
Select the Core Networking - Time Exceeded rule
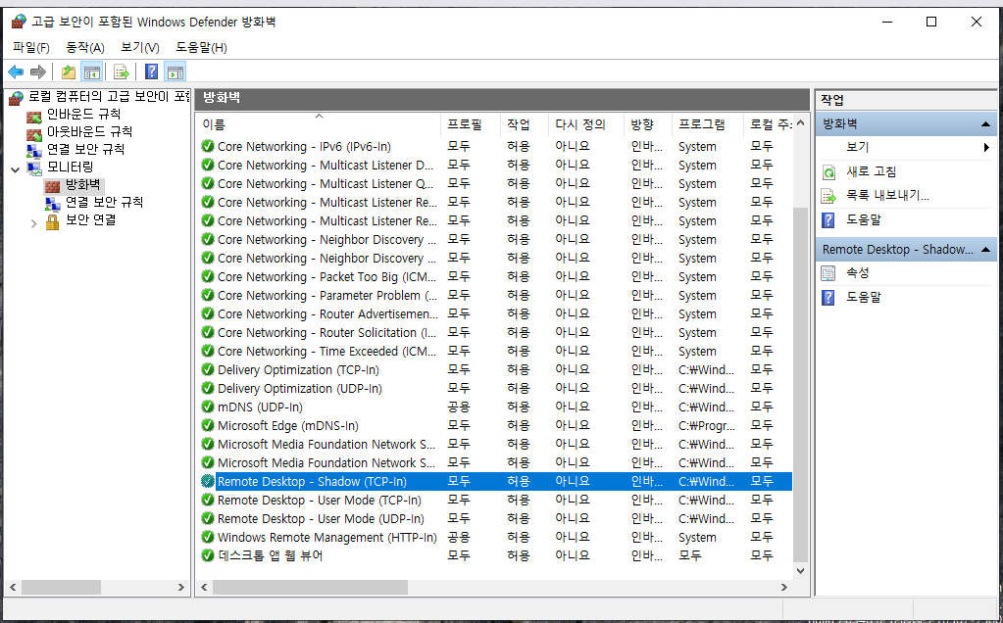point(326,352)
